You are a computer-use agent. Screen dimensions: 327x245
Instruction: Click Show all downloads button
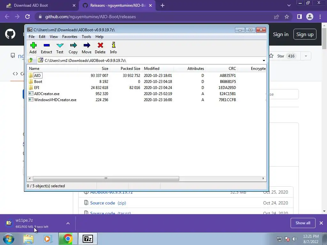click(303, 223)
